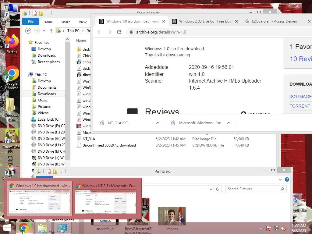Click the Microsoft Windows iso download item
The image size is (312, 234).
tap(200, 123)
